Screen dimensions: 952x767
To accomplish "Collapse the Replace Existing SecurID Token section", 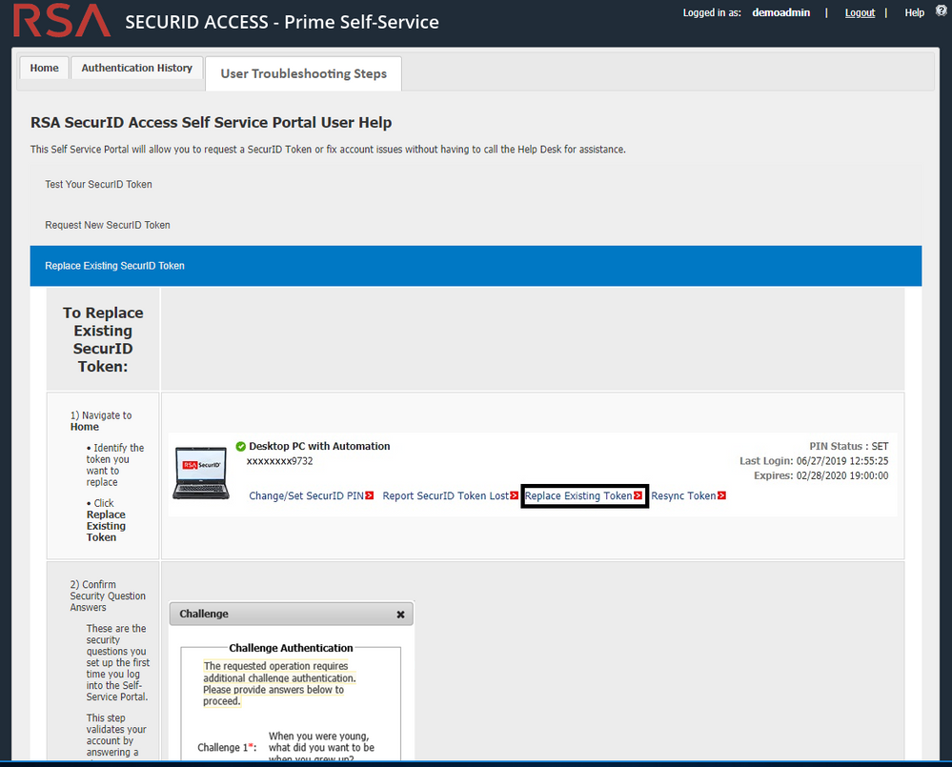I will point(114,266).
